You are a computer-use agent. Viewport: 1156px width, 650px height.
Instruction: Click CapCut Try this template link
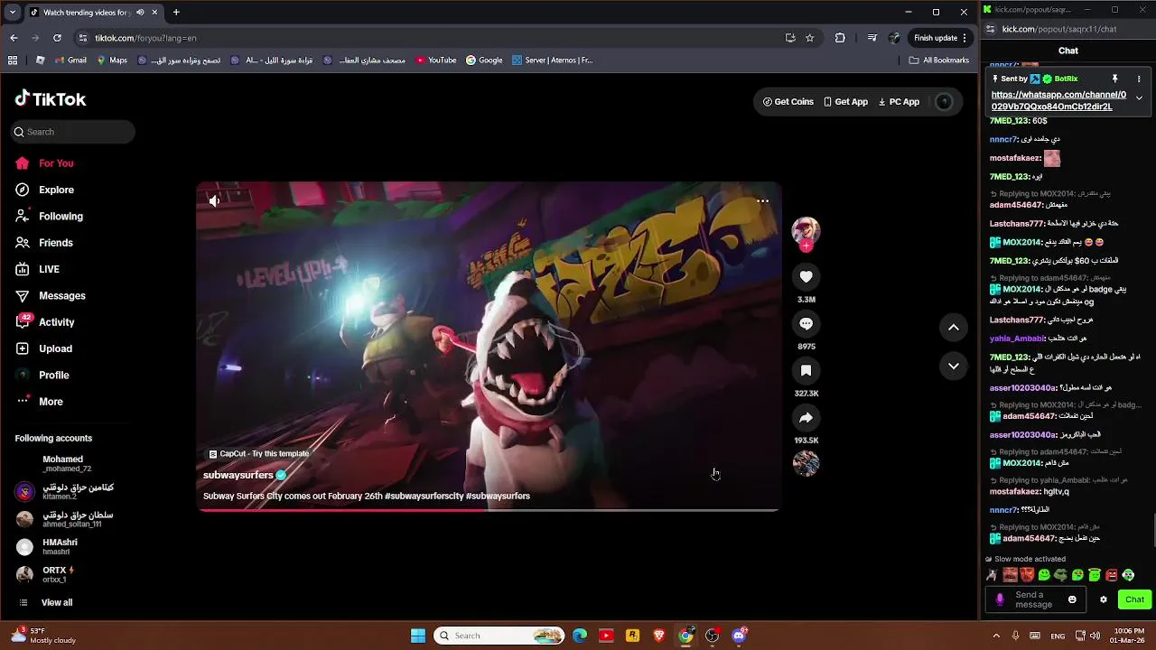(x=259, y=454)
